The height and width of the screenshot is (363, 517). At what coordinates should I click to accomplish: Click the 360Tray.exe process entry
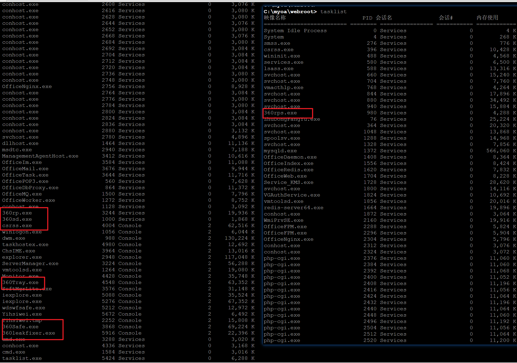pos(20,282)
